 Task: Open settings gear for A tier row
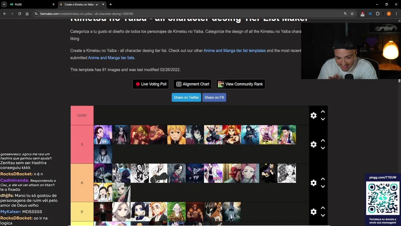313,183
